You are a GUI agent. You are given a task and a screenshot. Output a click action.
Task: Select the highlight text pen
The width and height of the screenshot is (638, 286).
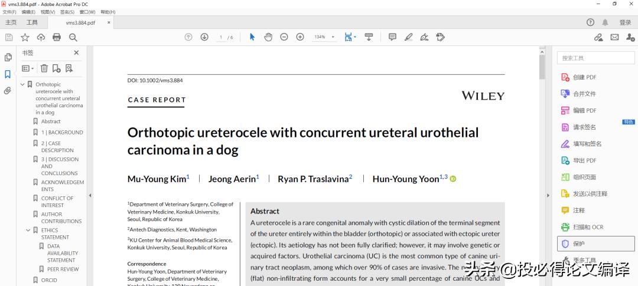coord(409,37)
